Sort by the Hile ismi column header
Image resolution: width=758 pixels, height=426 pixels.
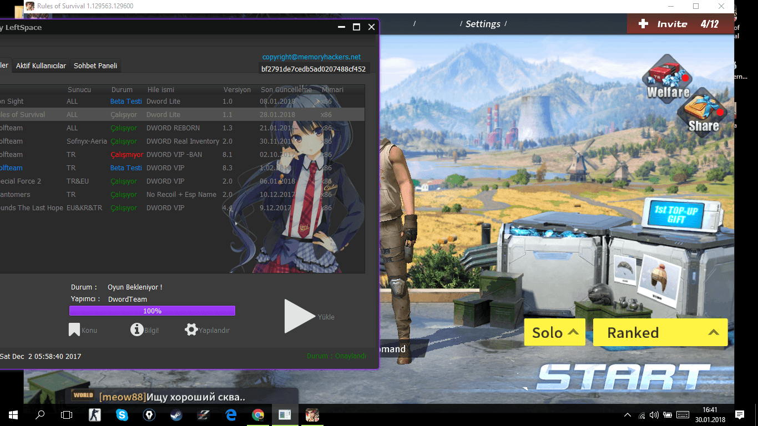[161, 89]
